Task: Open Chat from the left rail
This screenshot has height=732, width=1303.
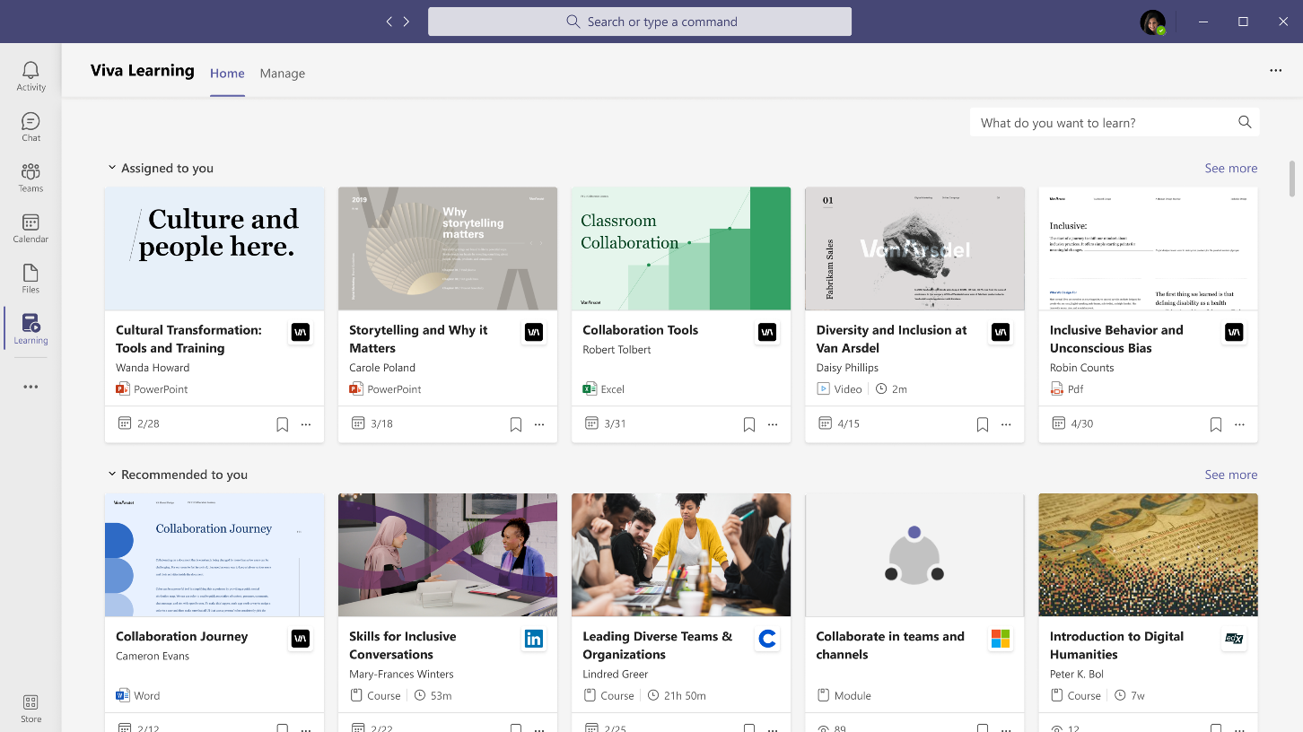Action: [x=31, y=126]
